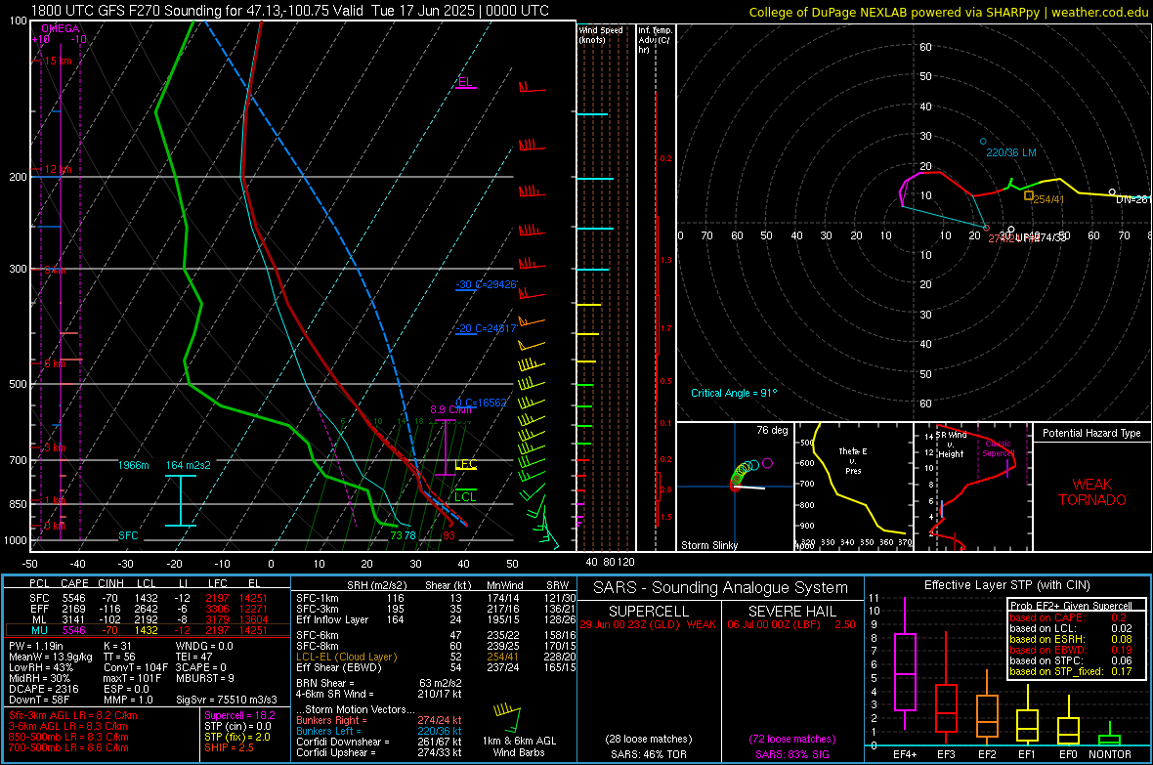Click the SARS: 46% TOR result
This screenshot has width=1153, height=765.
pyautogui.click(x=648, y=754)
